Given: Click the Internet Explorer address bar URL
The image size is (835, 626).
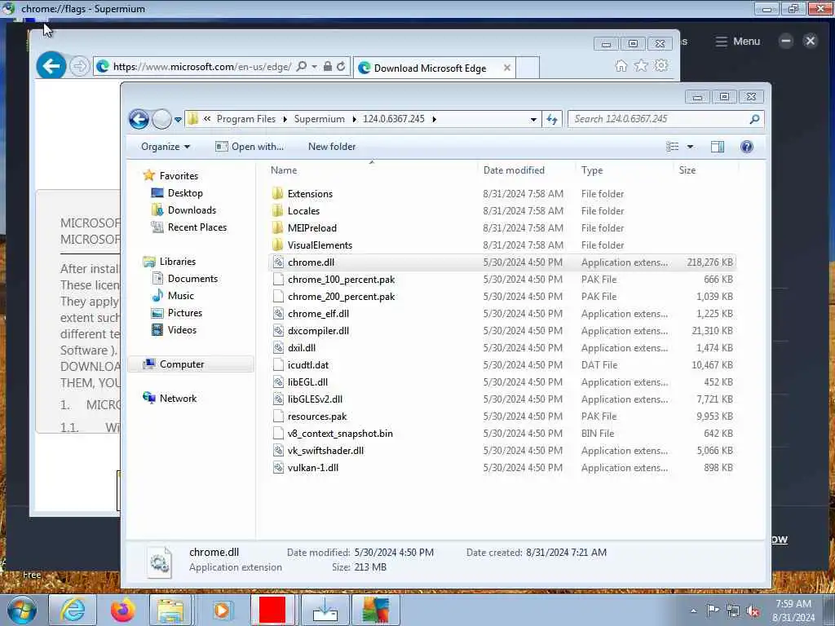Looking at the screenshot, I should (x=202, y=67).
